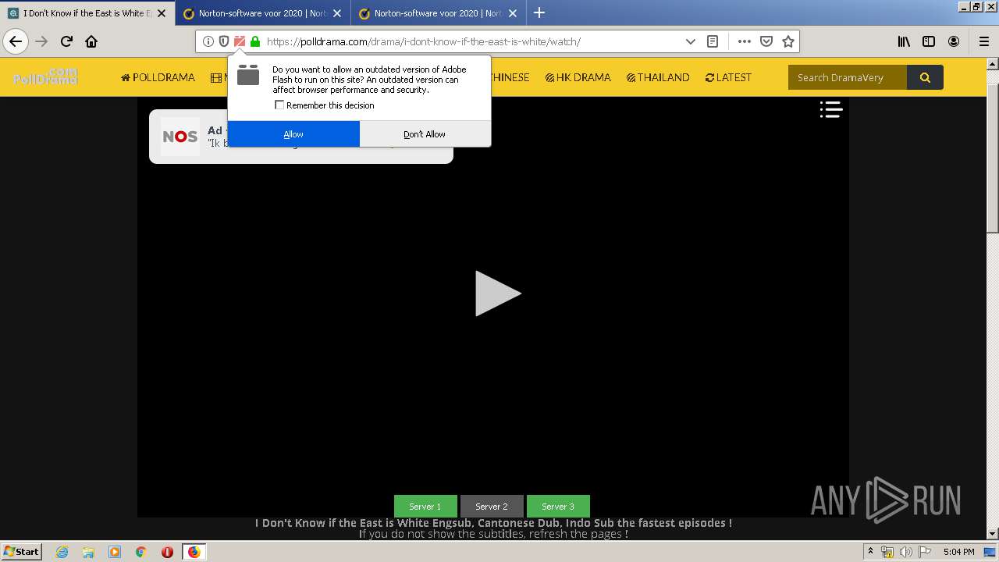This screenshot has height=562, width=999.
Task: Open the NOS ad notification
Action: point(301,137)
